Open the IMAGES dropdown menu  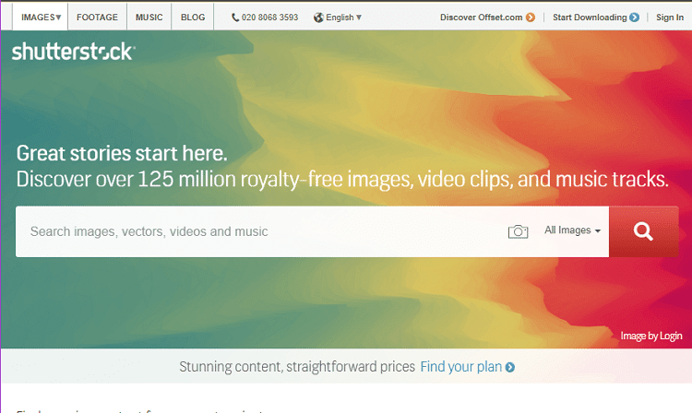(41, 18)
